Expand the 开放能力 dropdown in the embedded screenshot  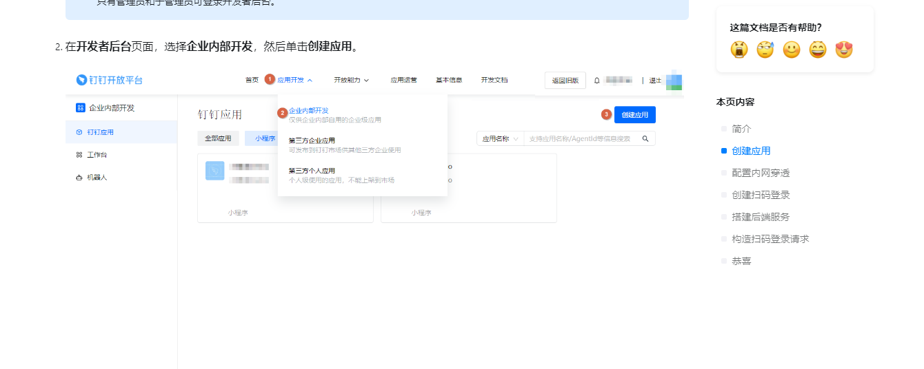pyautogui.click(x=352, y=80)
